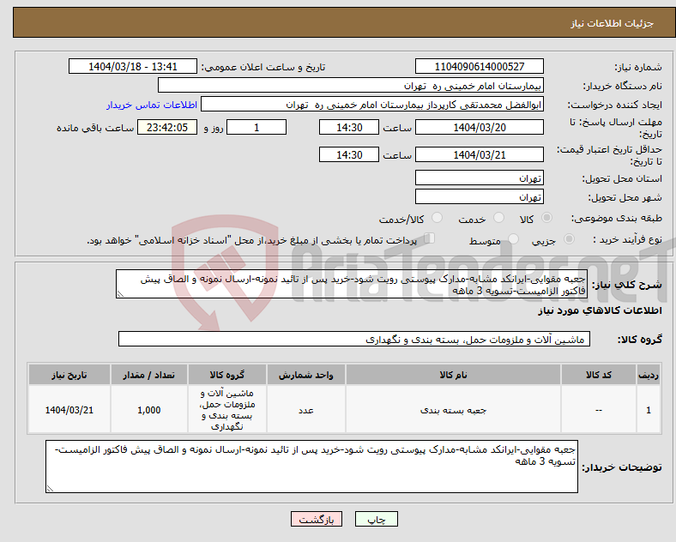Viewport: 676px width, 542px height.
Task: Click the resize handle of buyer notes textarea
Action: (50, 489)
